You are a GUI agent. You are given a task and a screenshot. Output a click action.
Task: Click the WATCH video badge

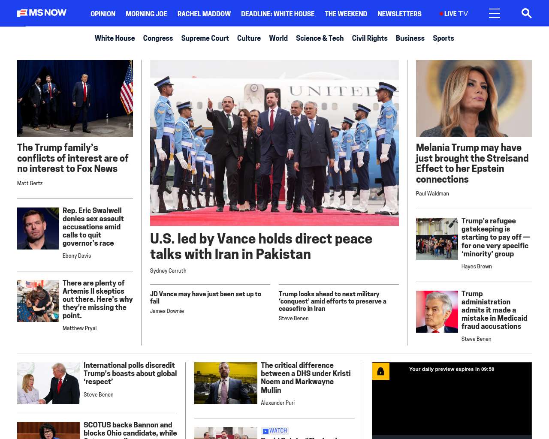click(275, 431)
